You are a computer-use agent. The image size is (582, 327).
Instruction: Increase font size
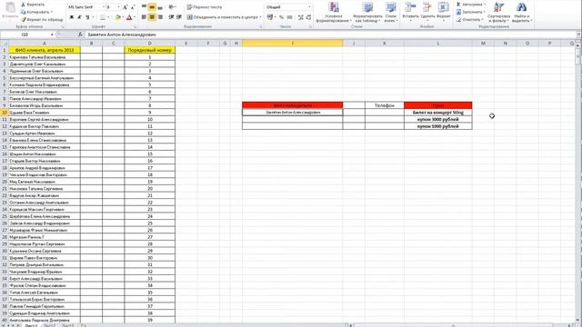(x=125, y=7)
